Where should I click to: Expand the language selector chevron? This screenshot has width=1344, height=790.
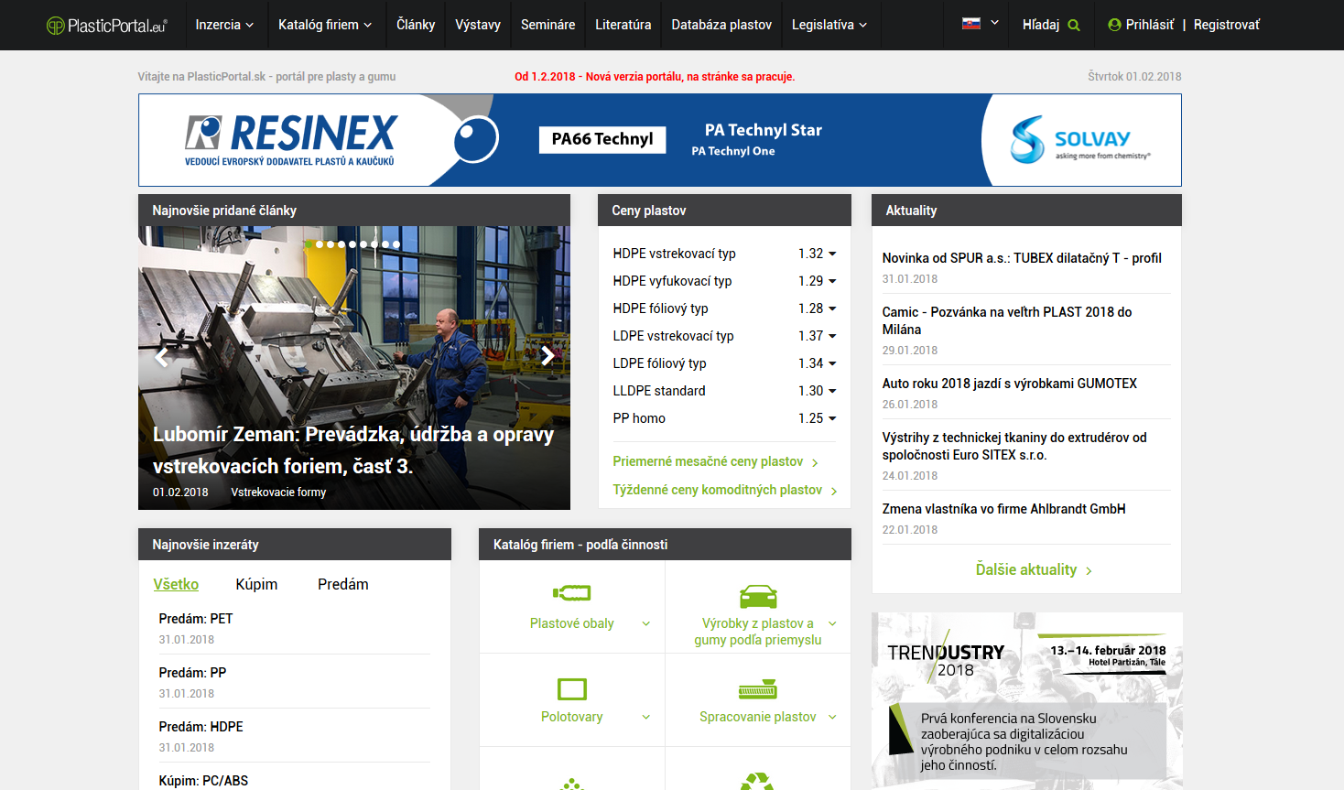pyautogui.click(x=994, y=23)
